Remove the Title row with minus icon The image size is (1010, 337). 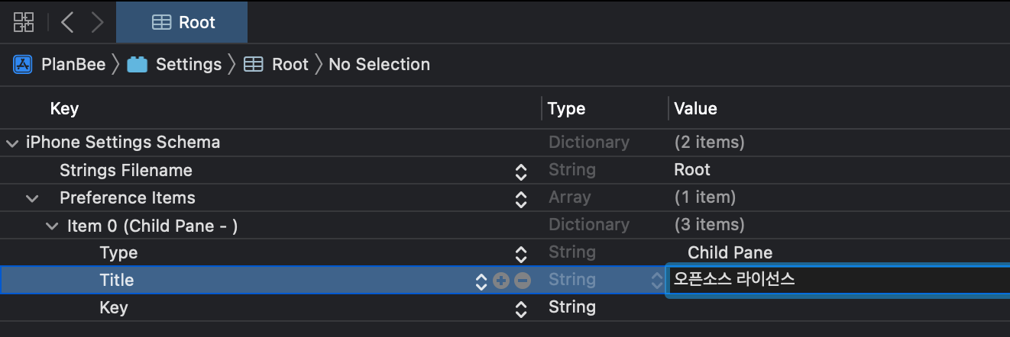click(x=523, y=281)
